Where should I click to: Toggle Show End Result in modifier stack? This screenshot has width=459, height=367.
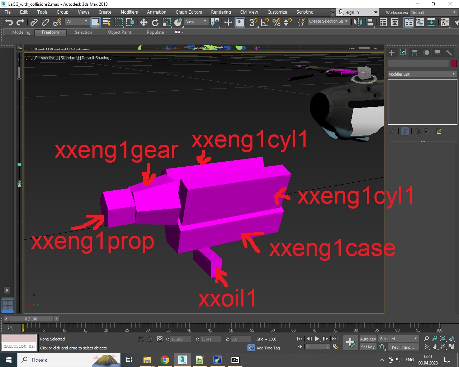pos(405,131)
